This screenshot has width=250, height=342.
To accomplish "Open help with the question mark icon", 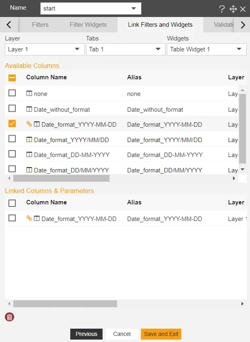I will (222, 9).
